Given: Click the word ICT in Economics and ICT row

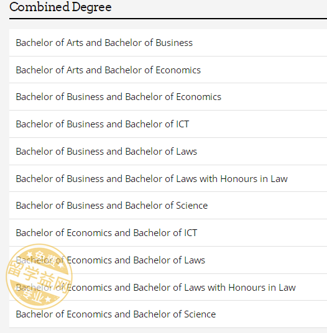Looking at the screenshot, I should tap(190, 233).
